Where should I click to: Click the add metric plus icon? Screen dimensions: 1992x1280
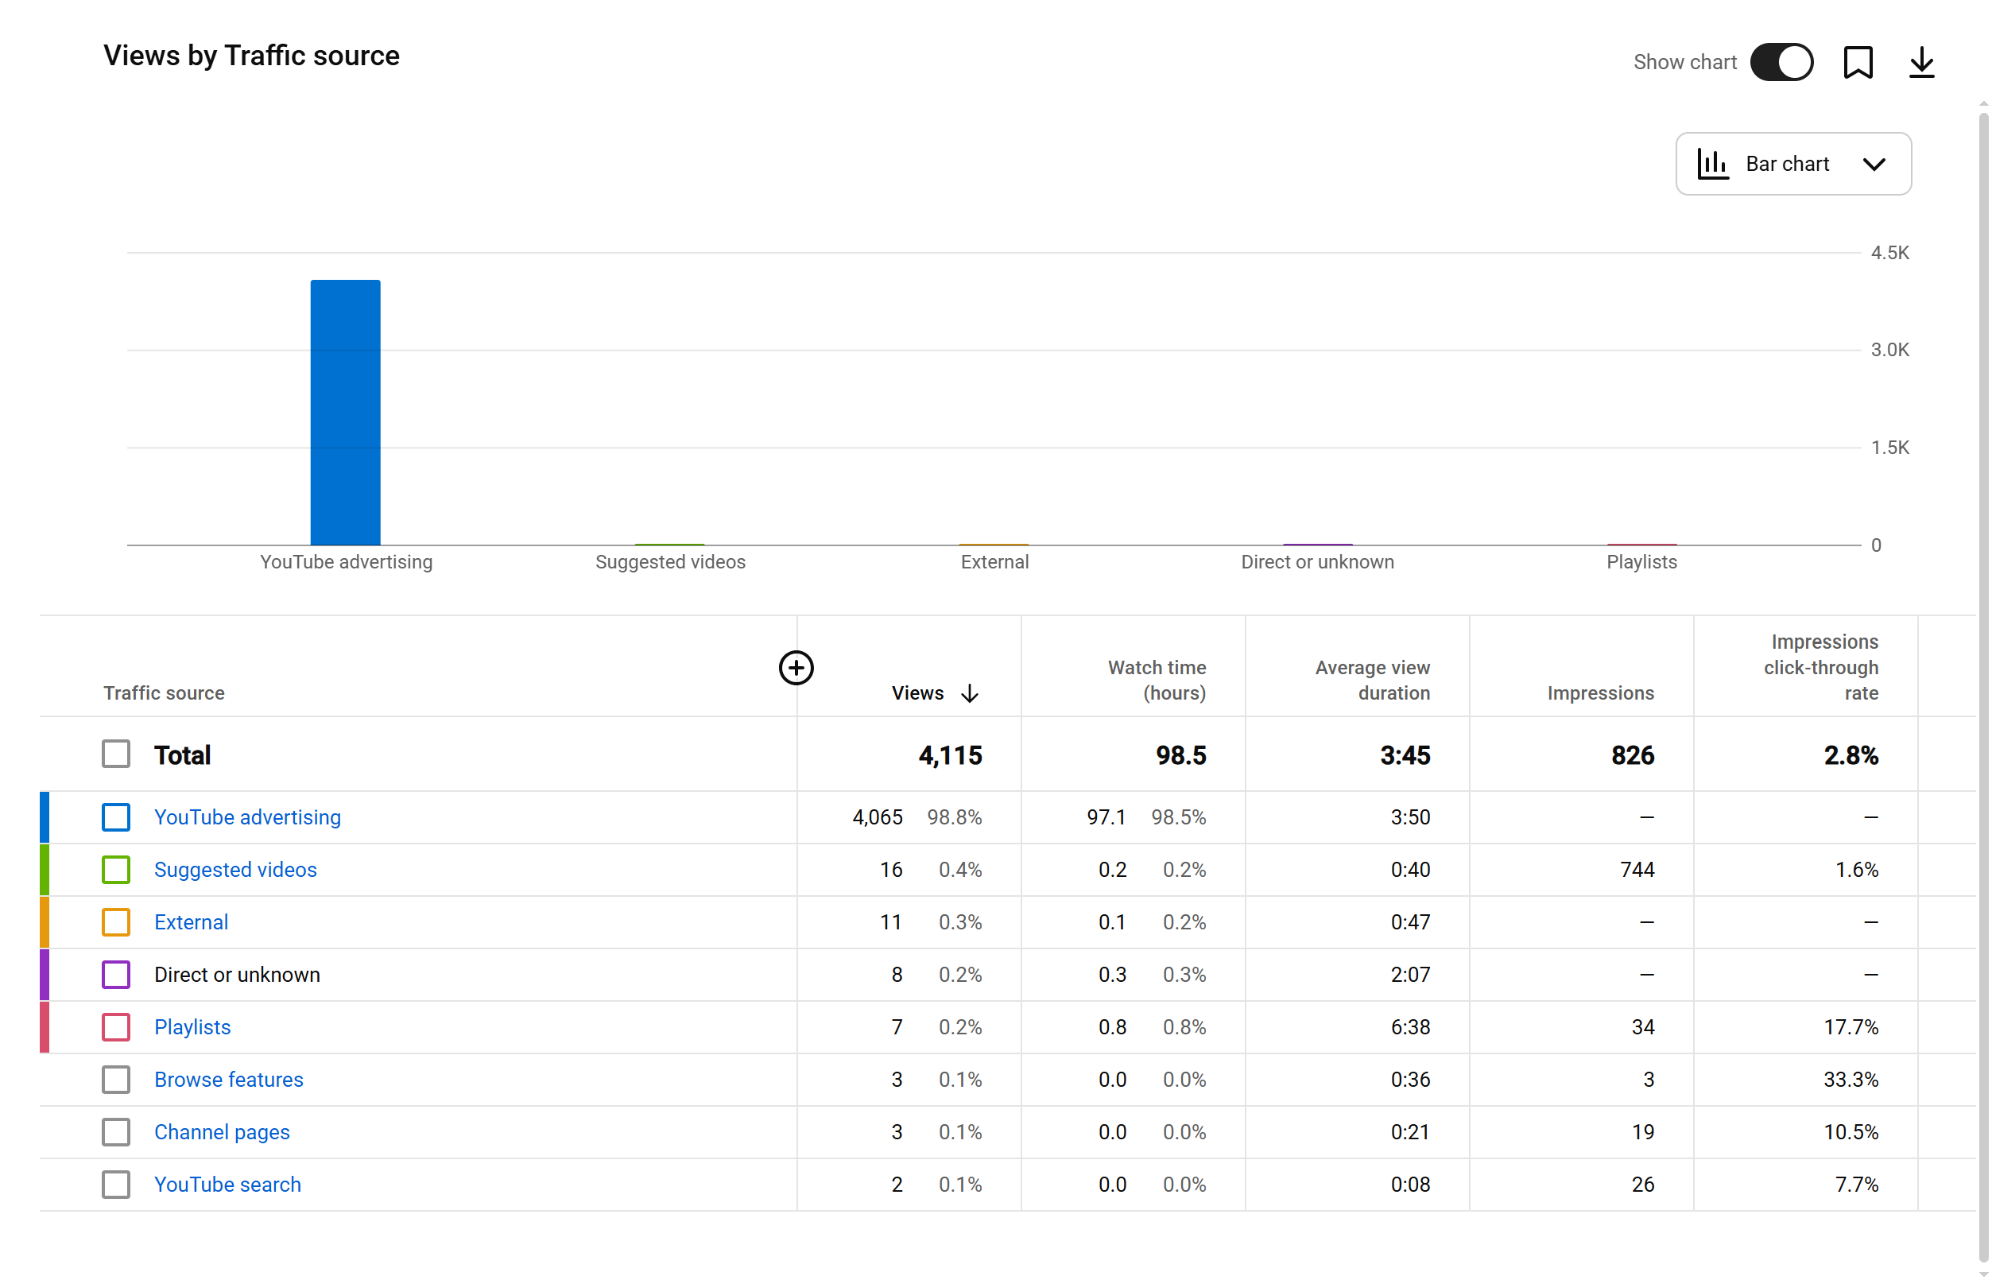pyautogui.click(x=796, y=668)
